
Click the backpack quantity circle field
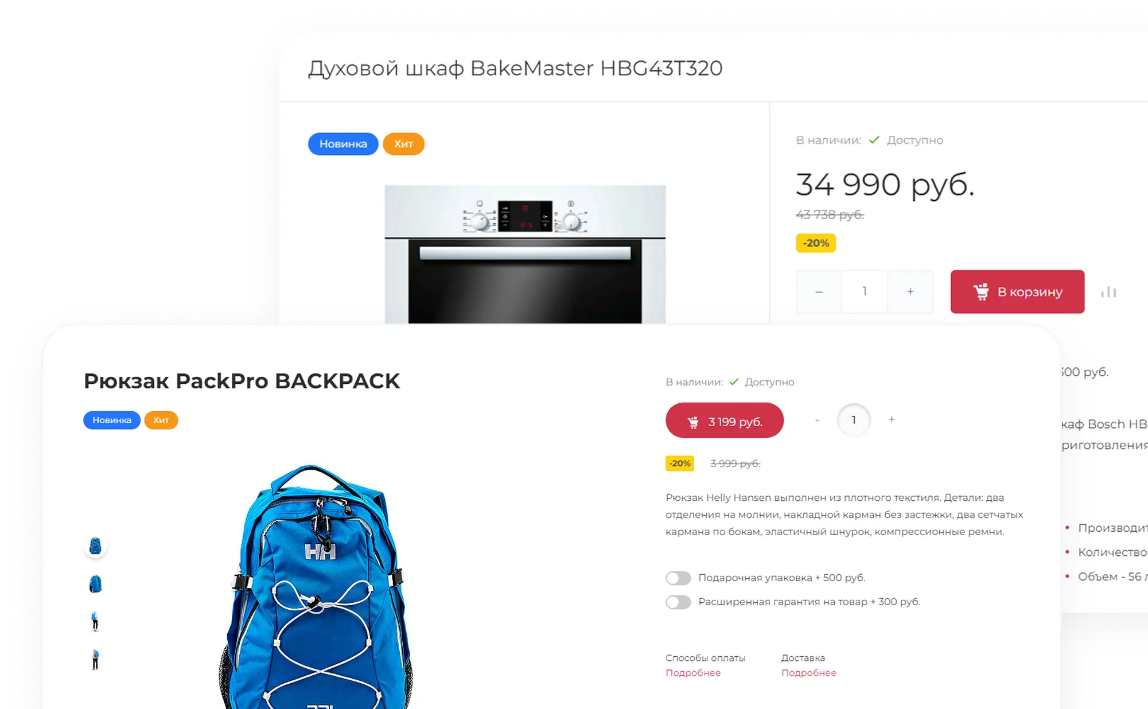pos(854,420)
